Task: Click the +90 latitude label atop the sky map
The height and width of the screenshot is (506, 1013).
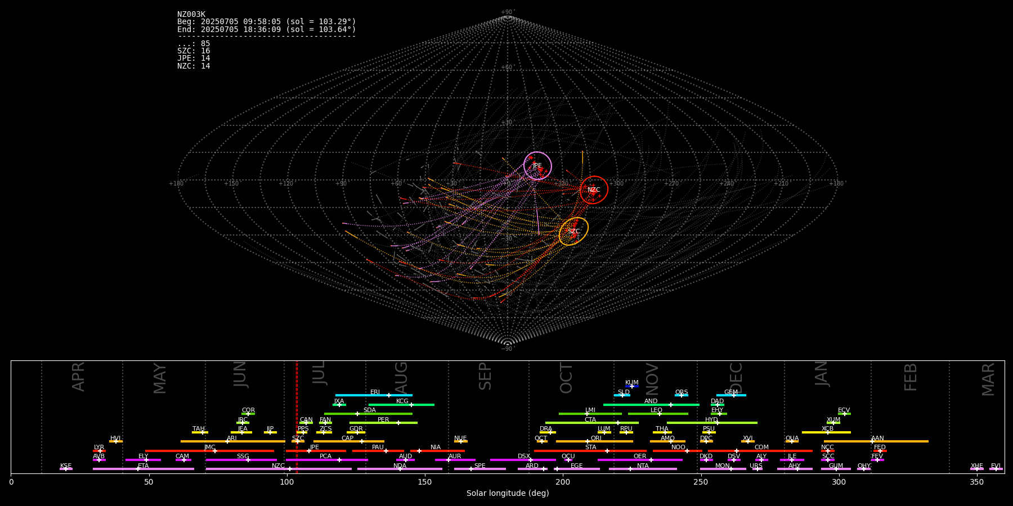Action: (507, 12)
